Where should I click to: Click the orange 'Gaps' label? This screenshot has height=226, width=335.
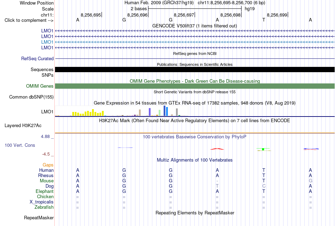coord(48,165)
